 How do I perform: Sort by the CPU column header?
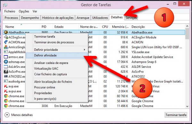[105, 27]
